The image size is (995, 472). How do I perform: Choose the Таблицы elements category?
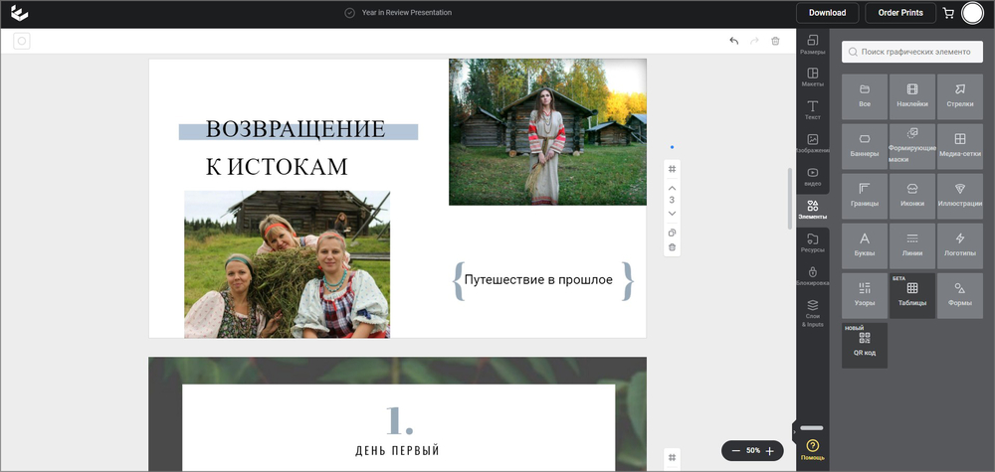click(x=912, y=294)
